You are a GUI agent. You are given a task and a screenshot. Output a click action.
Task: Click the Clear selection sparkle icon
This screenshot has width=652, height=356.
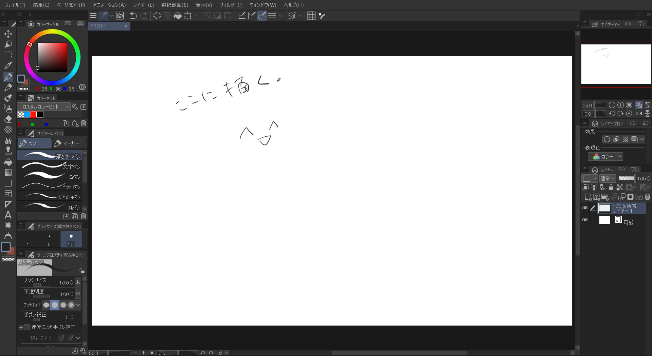point(157,16)
